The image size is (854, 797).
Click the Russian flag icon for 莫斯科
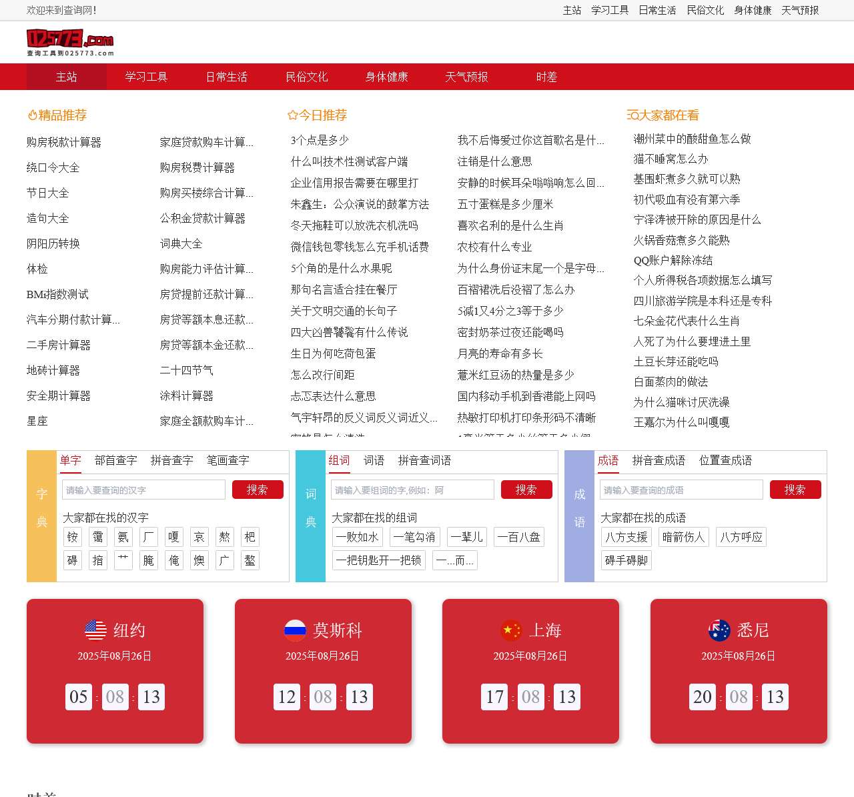point(295,630)
